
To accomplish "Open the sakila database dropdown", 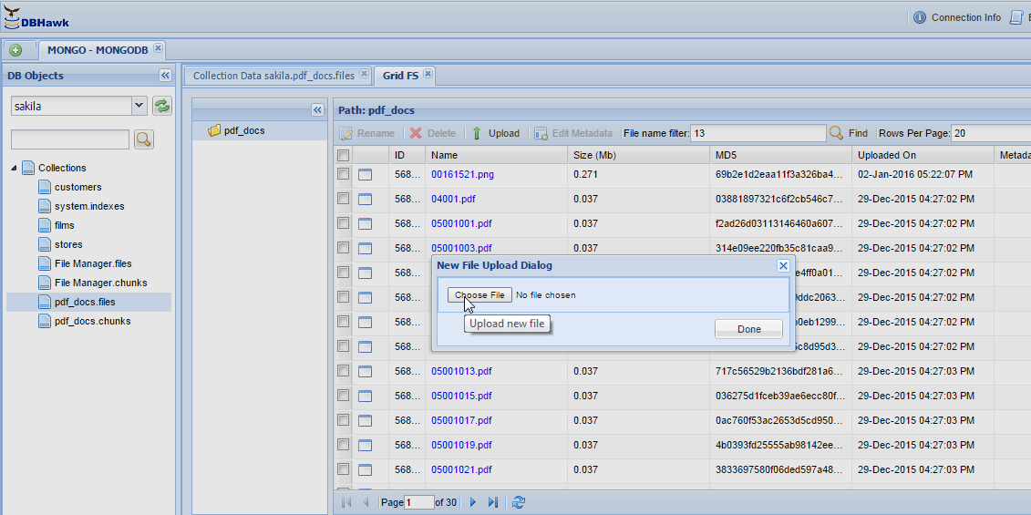I will (139, 105).
